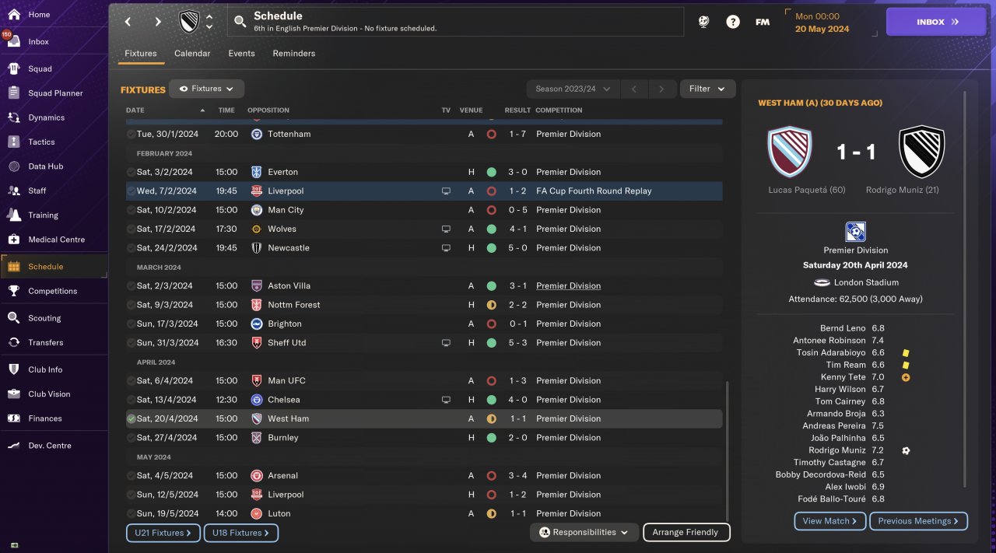Viewport: 996px width, 553px height.
Task: Toggle the reminder circle for the Luton fixture
Action: pos(131,513)
